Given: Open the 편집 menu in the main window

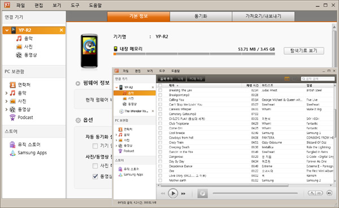Looking at the screenshot, I should click(38, 5).
